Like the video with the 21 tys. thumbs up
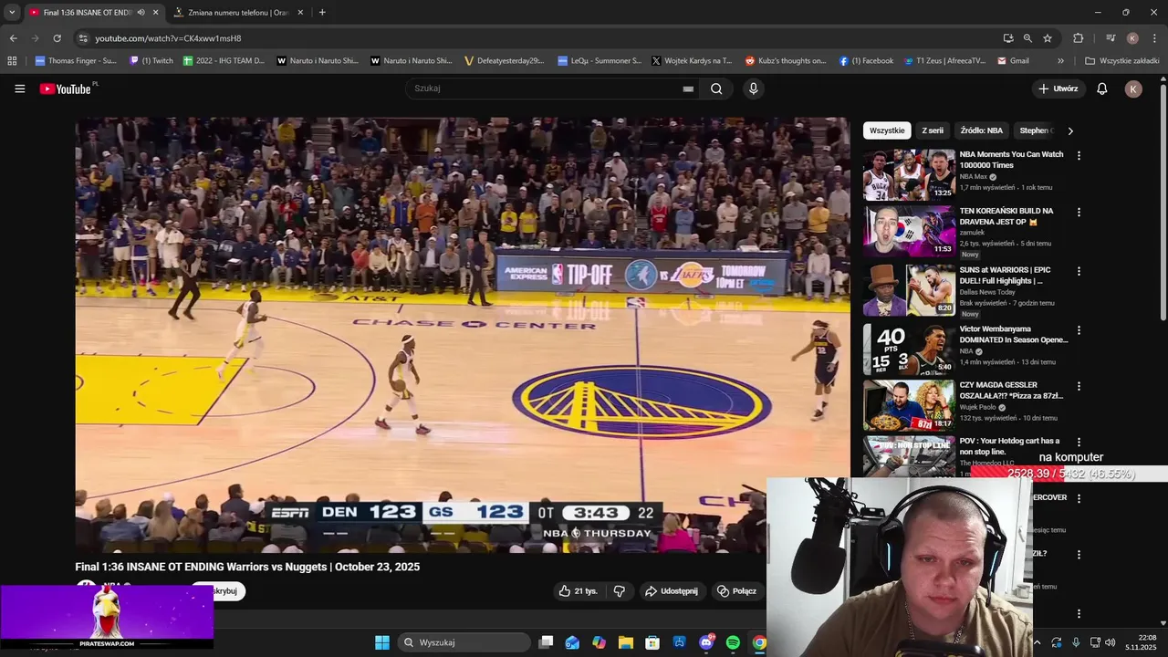This screenshot has width=1168, height=657. pyautogui.click(x=579, y=591)
